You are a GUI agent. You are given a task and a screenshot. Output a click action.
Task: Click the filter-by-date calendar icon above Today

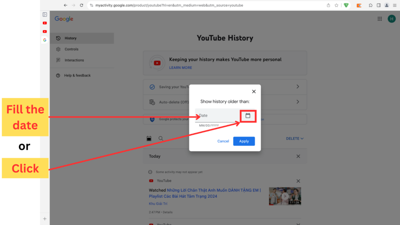point(149,138)
